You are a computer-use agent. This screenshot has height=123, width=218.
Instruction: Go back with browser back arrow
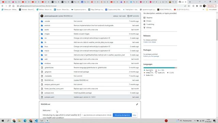(x=2, y=6)
